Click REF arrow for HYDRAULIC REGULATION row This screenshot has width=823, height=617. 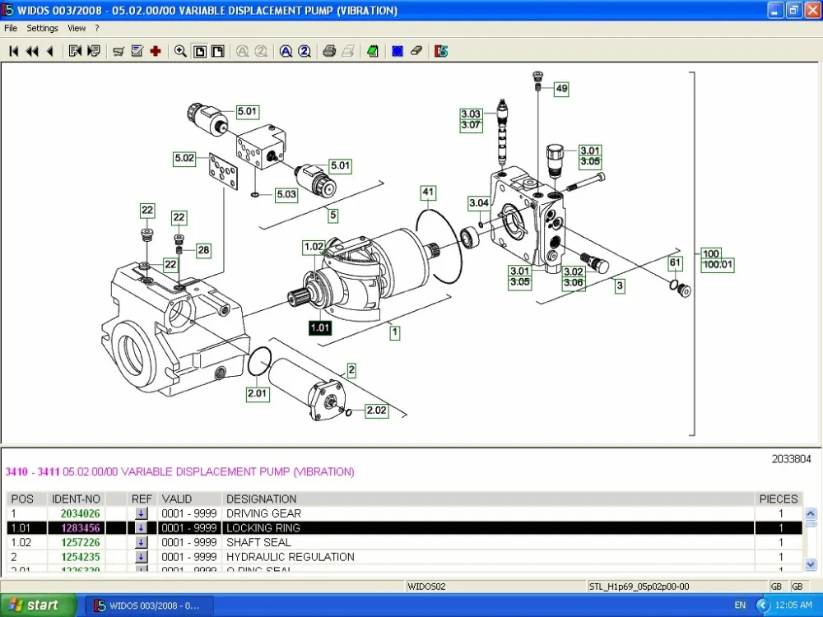(x=142, y=557)
